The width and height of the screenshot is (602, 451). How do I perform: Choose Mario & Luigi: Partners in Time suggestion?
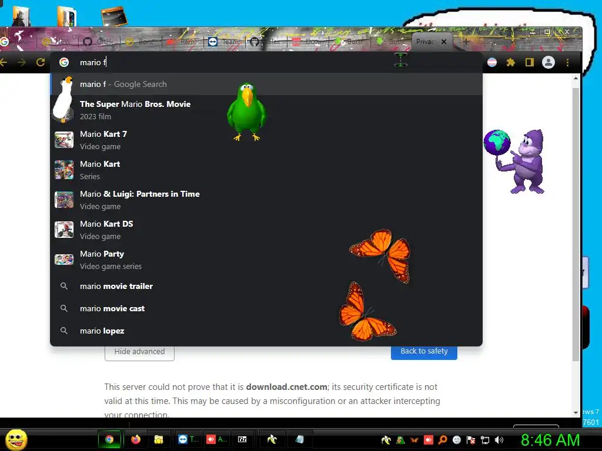pyautogui.click(x=266, y=200)
